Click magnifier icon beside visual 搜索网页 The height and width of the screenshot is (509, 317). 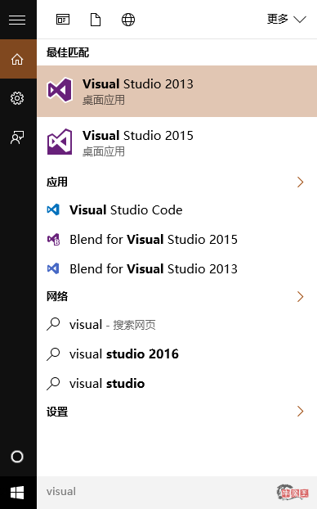[x=53, y=324]
